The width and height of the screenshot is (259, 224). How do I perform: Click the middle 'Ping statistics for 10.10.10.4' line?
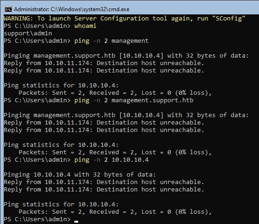pyautogui.click(x=61, y=145)
